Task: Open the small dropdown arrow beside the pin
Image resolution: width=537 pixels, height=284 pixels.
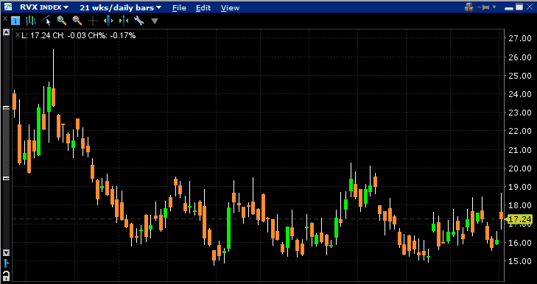Action: pos(494,7)
